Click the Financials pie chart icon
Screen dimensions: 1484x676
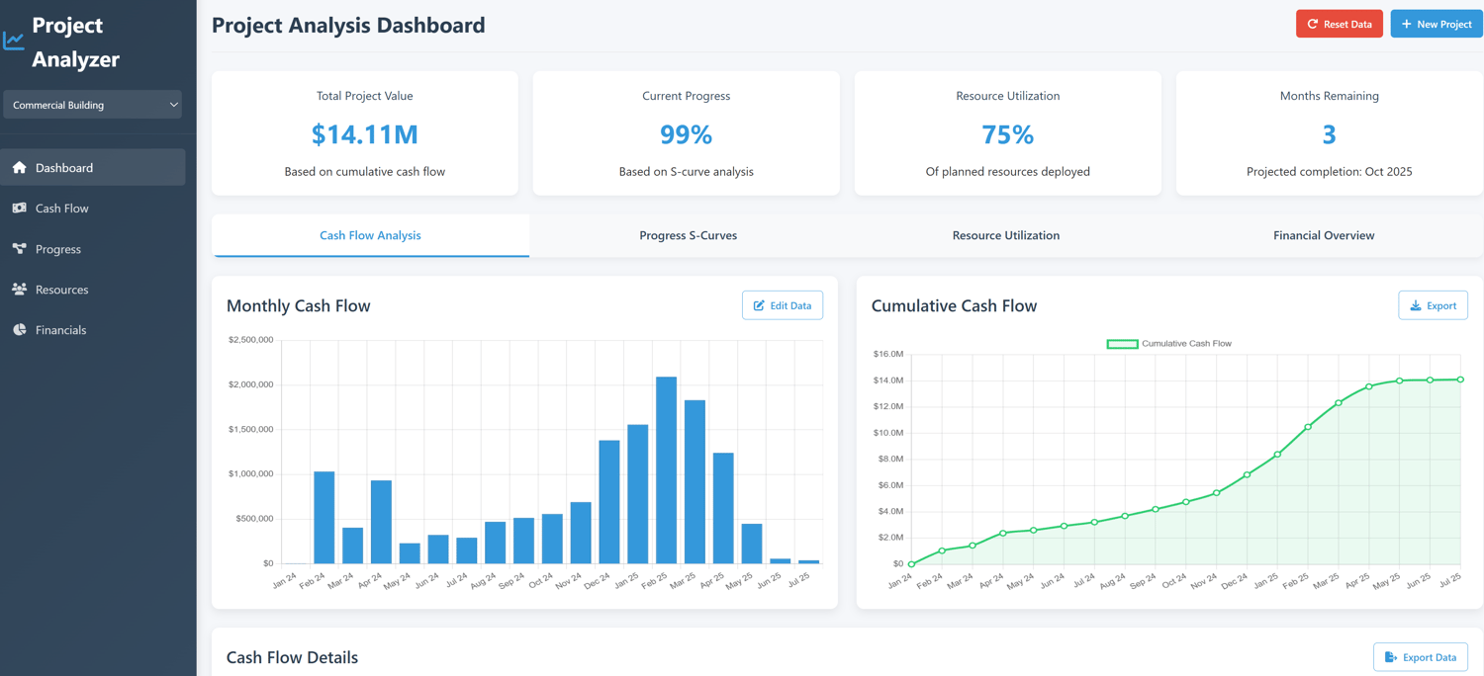tap(19, 330)
